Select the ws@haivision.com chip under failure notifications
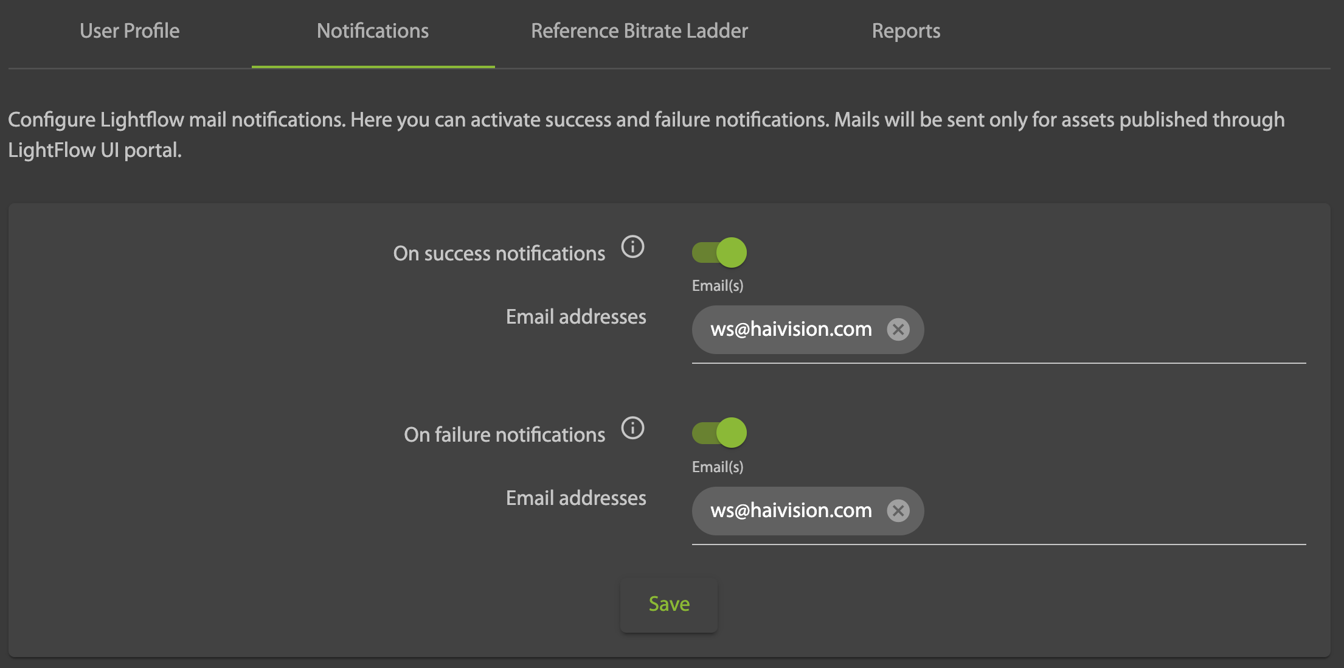 click(791, 510)
